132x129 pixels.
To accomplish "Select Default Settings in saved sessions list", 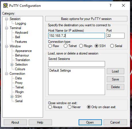I will click(60, 70).
